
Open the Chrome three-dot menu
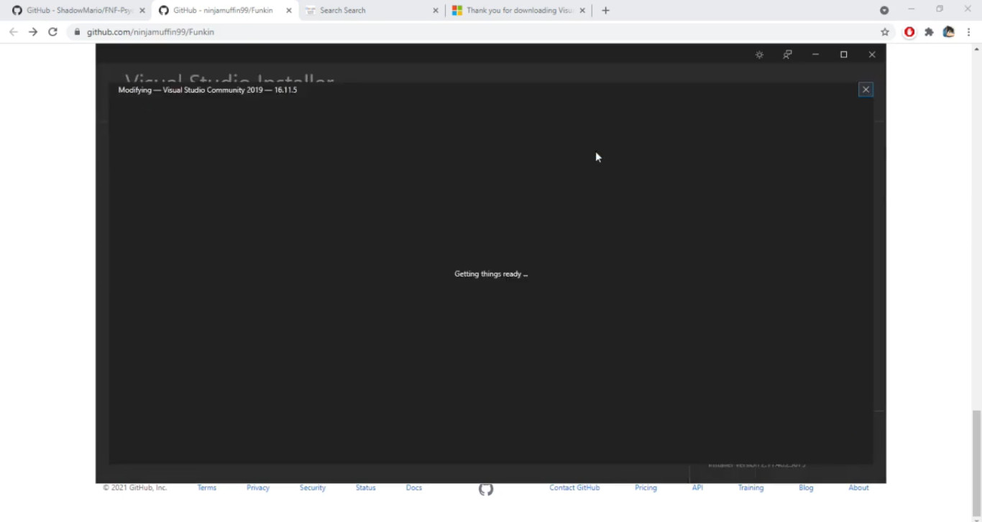(969, 32)
